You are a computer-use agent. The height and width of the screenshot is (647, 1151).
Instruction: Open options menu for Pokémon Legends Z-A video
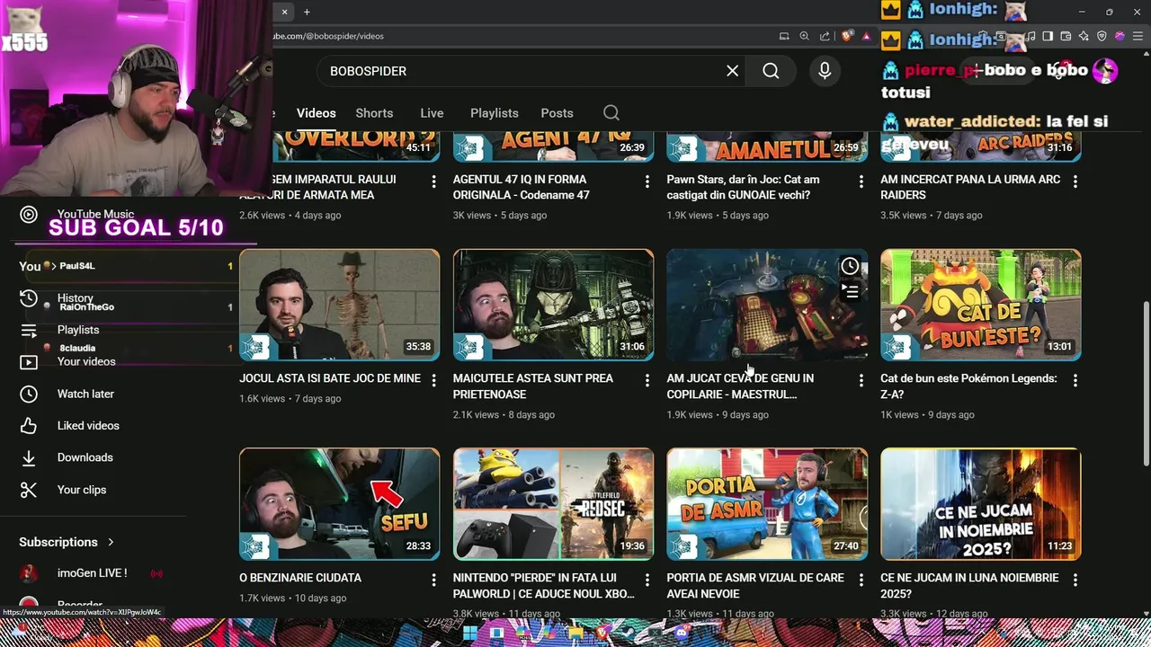click(1075, 381)
